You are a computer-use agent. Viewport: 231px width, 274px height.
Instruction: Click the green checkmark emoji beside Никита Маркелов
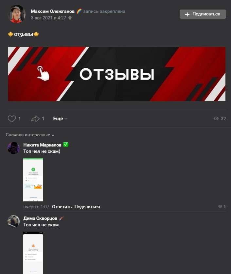point(66,145)
